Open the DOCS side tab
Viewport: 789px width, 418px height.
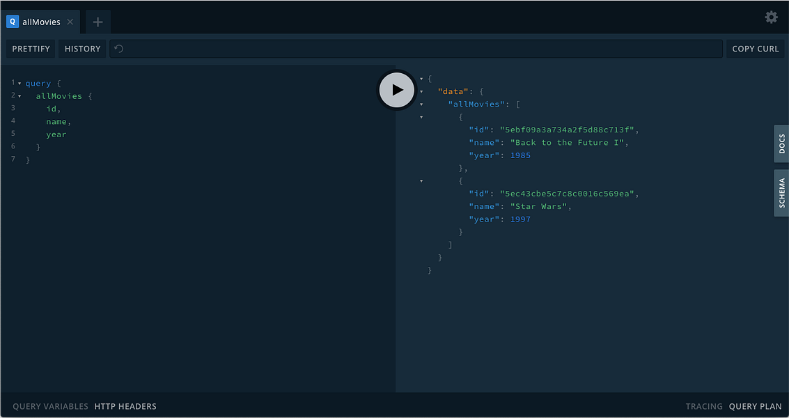pyautogui.click(x=781, y=144)
